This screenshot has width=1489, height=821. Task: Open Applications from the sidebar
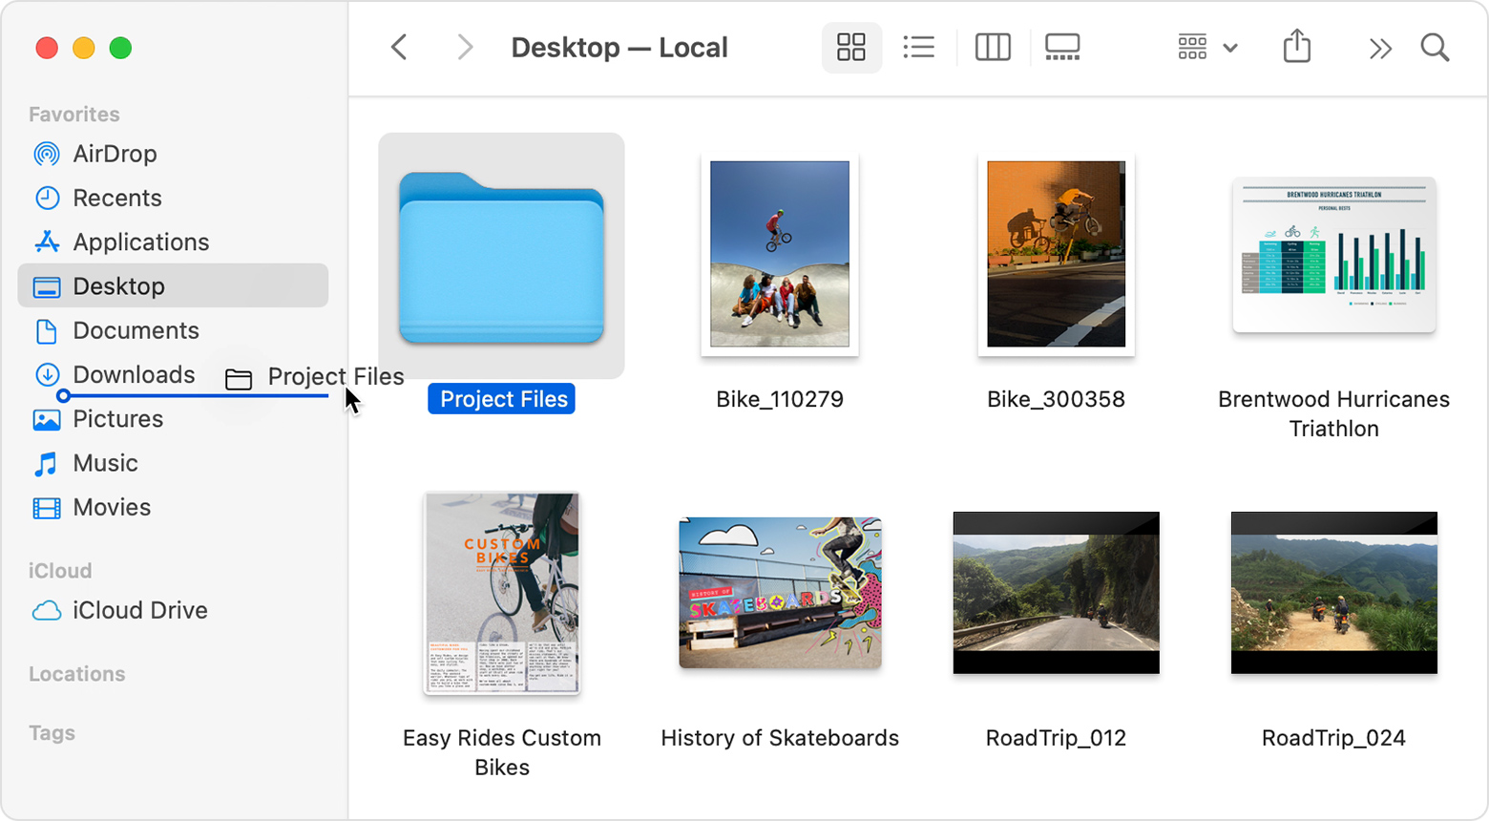(140, 242)
